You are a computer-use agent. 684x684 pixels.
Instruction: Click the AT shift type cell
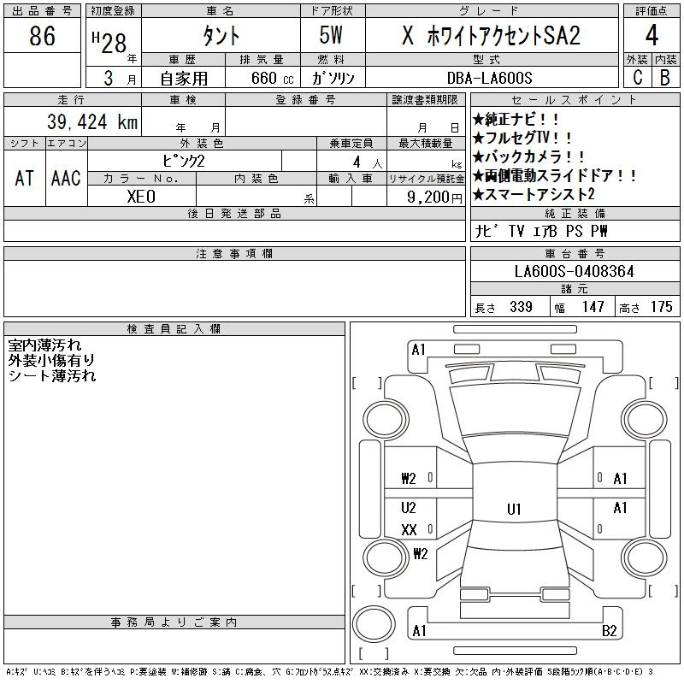coord(24,178)
